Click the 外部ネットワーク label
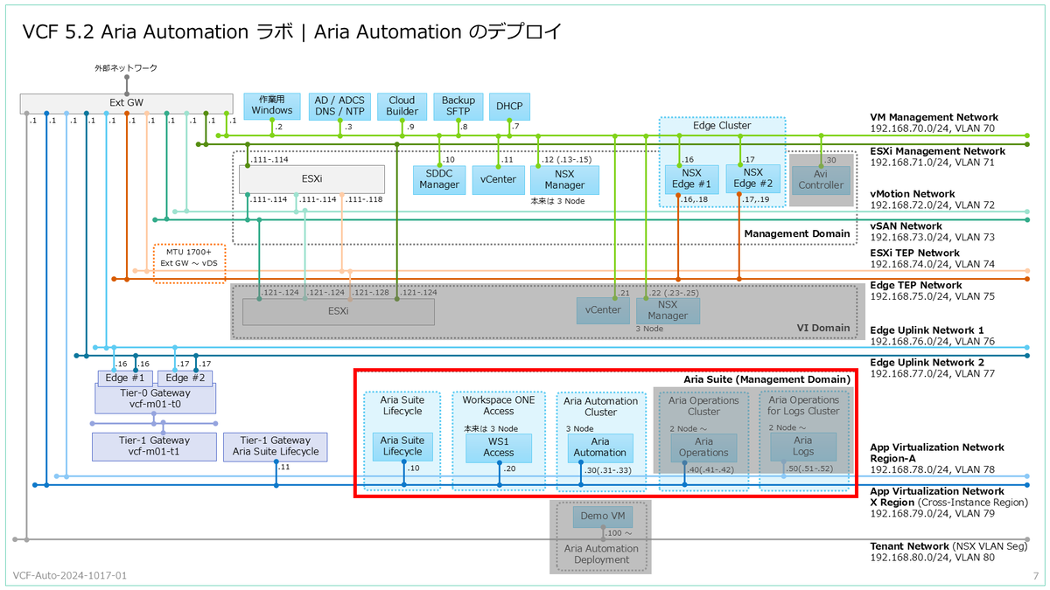Viewport: 1050px width, 590px height. tap(126, 68)
